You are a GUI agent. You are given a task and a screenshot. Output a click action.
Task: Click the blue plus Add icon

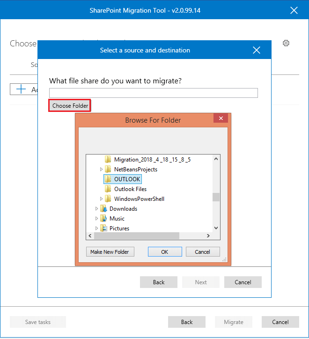click(x=21, y=89)
